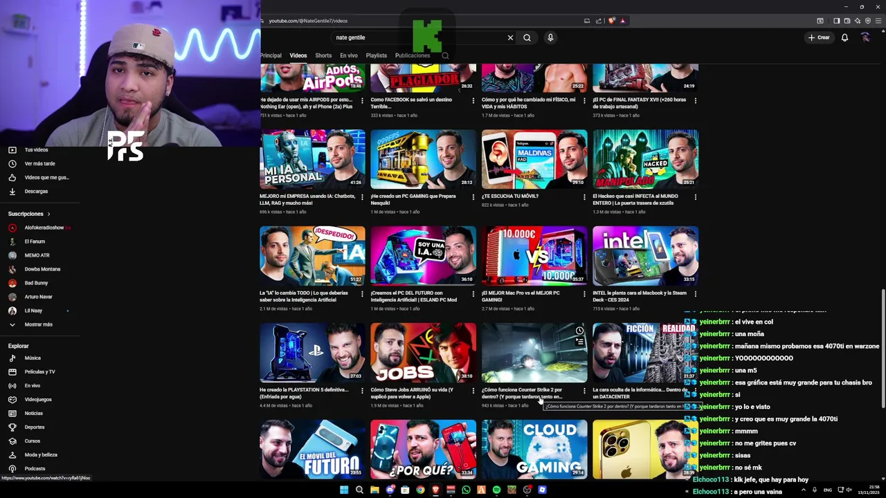Add Counter Strike 2 video to queue

tap(579, 341)
